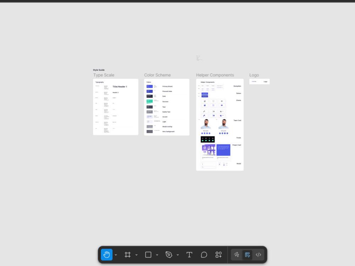Click the Clients label in Helper Components
355x266 pixels.
point(239,100)
